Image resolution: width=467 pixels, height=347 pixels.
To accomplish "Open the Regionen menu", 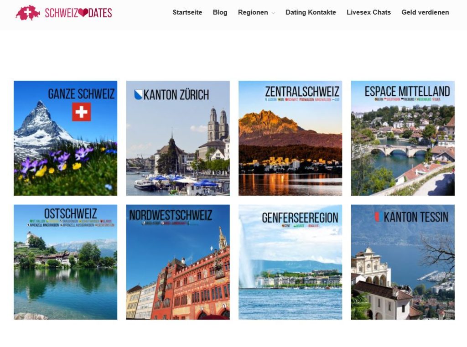I will 253,12.
